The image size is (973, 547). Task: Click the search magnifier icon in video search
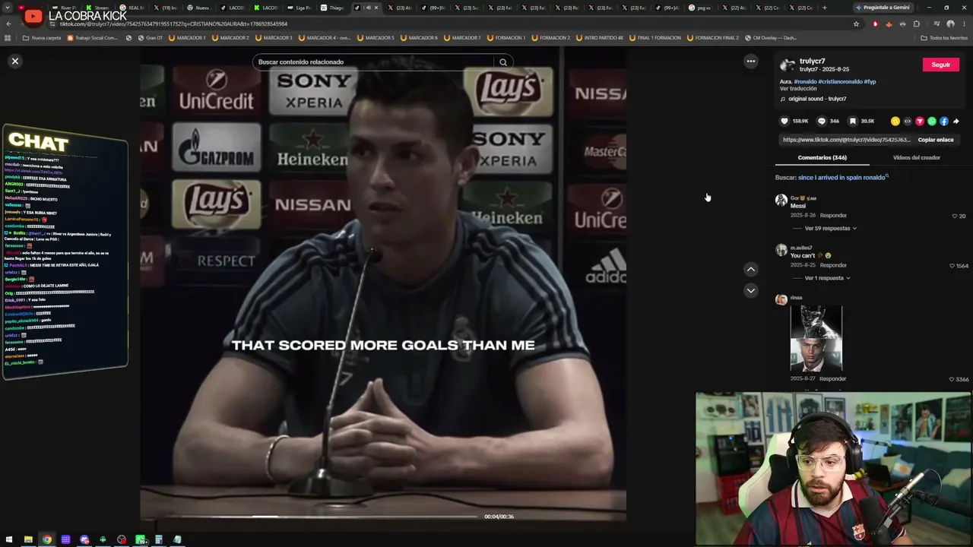point(502,62)
